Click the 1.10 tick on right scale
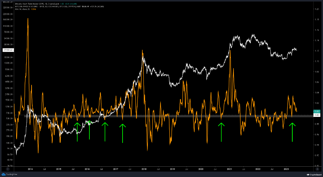323x177 pixels. tap(317, 61)
